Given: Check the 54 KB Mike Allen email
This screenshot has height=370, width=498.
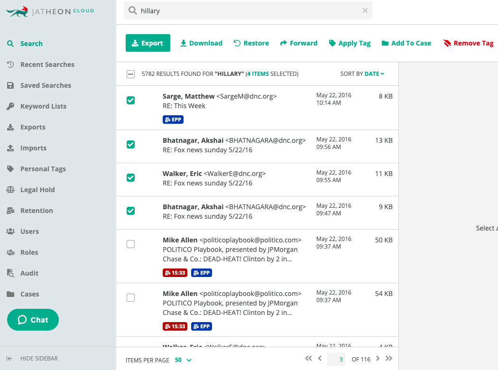Looking at the screenshot, I should [130, 297].
